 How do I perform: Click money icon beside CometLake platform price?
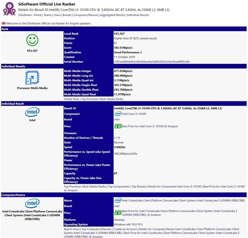[118, 213]
